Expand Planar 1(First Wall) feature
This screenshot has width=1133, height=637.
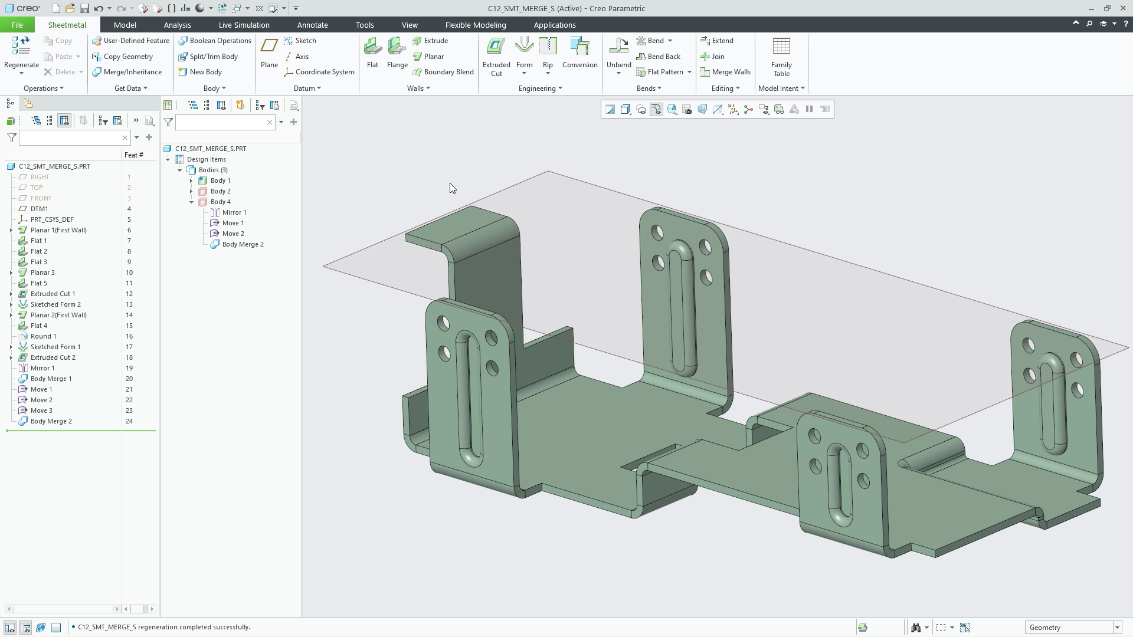point(11,230)
